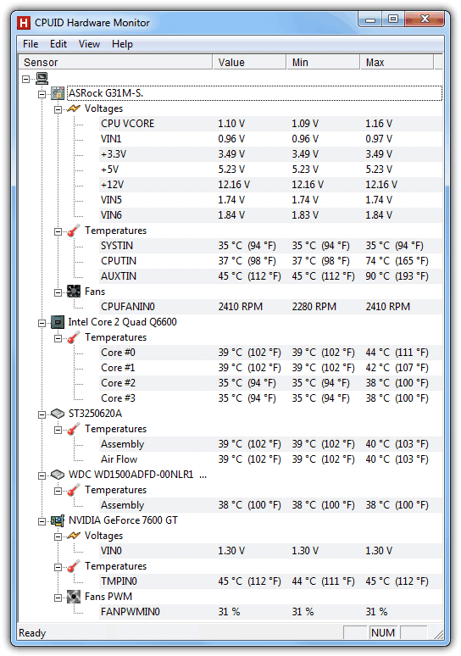Click the thermometer icon under ST3250620A
This screenshot has width=461, height=656.
point(74,429)
